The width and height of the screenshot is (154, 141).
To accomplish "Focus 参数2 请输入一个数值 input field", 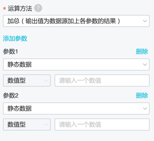I will pyautogui.click(x=102, y=124).
